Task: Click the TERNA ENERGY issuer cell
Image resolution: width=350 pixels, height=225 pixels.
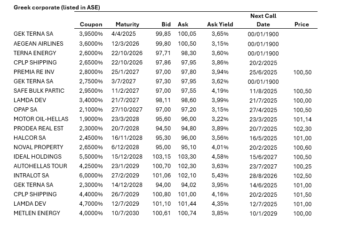Action: [35, 53]
